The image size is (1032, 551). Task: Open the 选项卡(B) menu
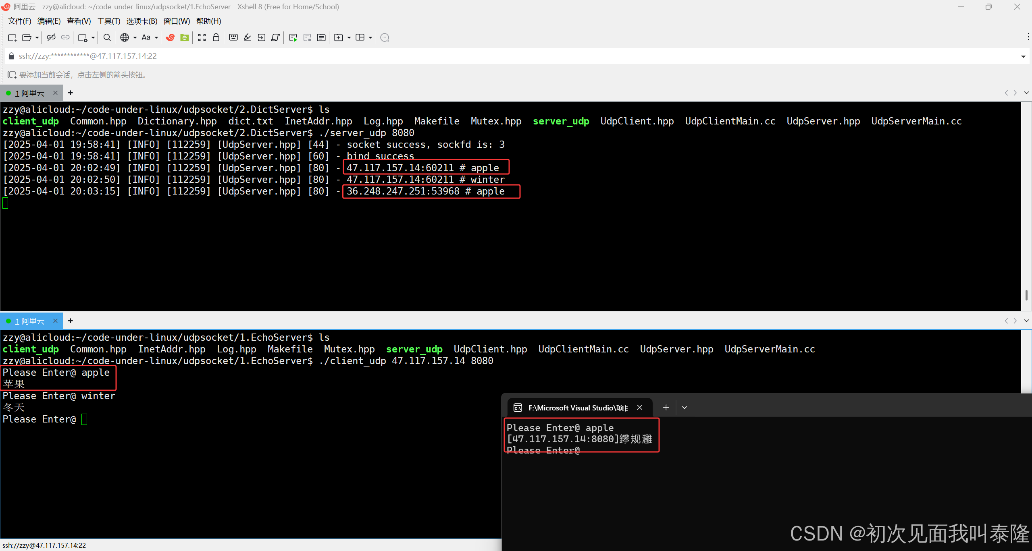point(141,21)
